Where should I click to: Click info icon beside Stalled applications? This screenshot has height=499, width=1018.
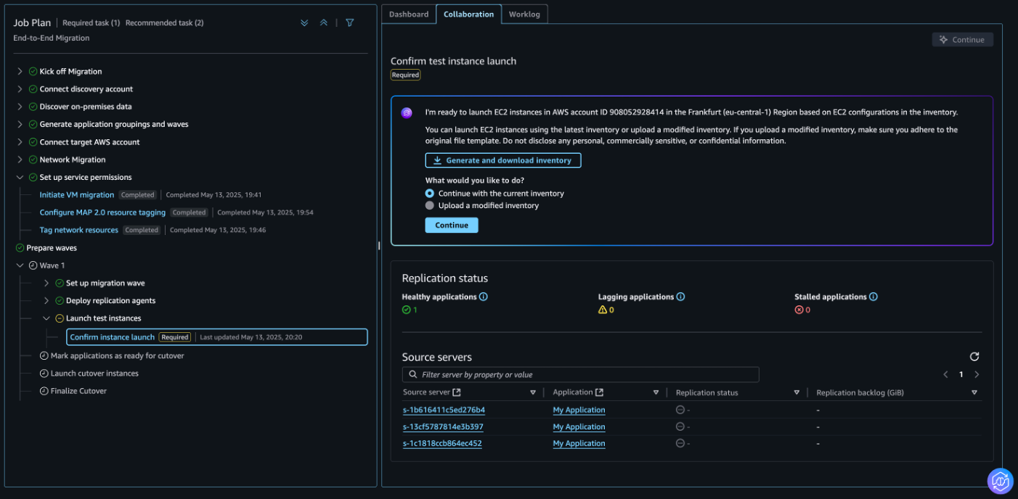pos(874,297)
